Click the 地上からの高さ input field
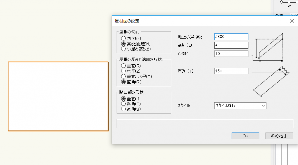 [x=231, y=37]
